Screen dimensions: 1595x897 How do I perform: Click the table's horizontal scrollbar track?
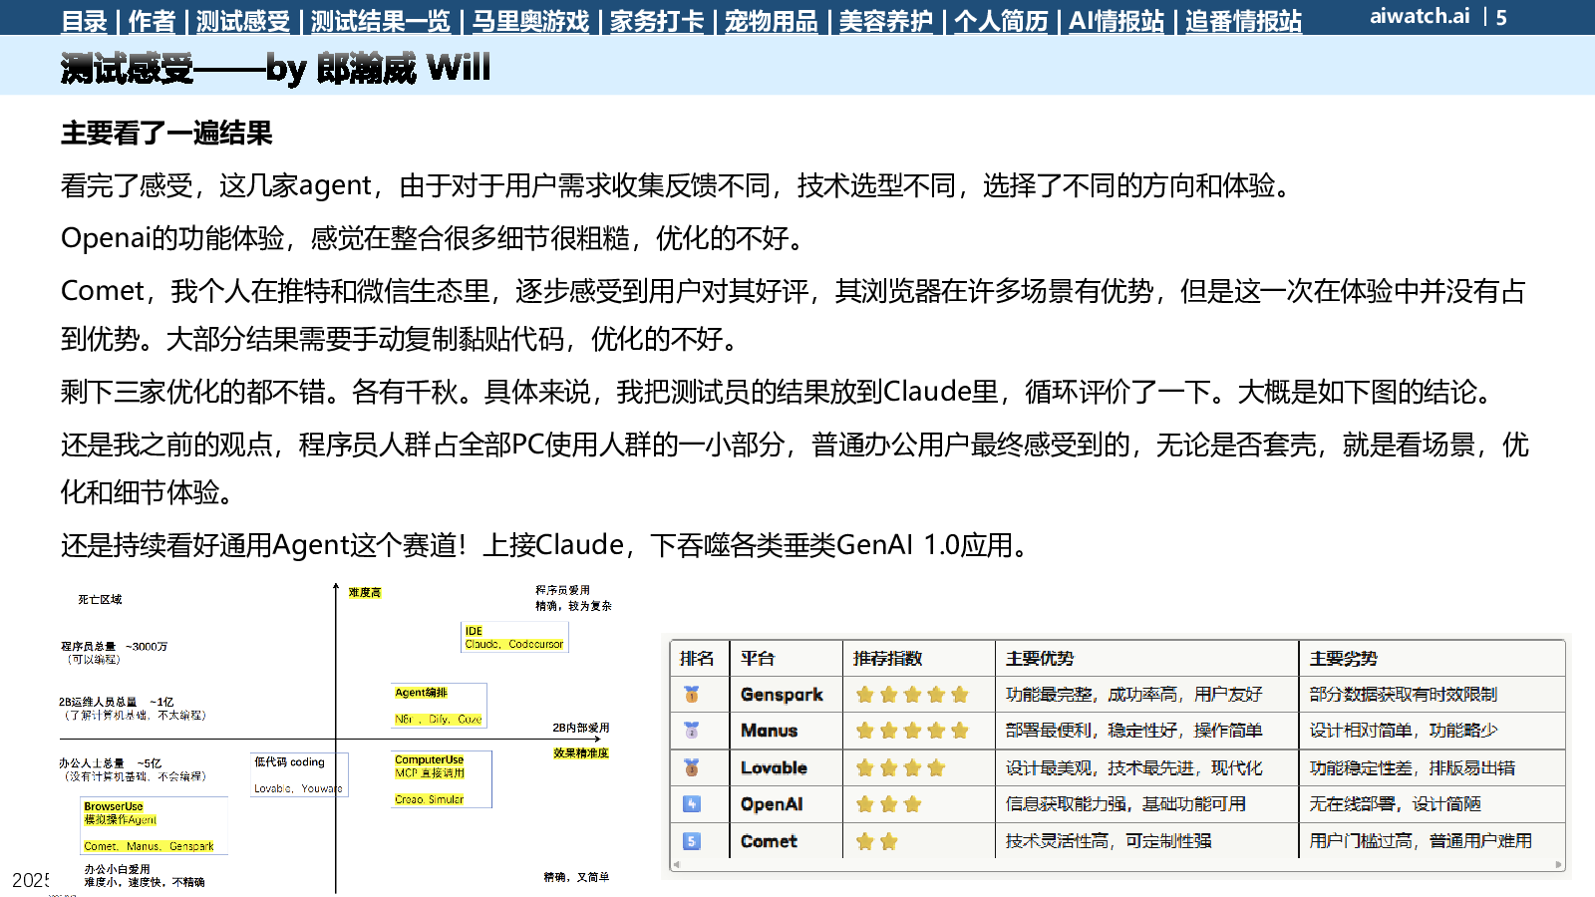click(x=1117, y=864)
